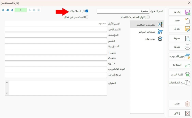Click the record number 9 field
The width and height of the screenshot is (192, 118).
[21, 10]
